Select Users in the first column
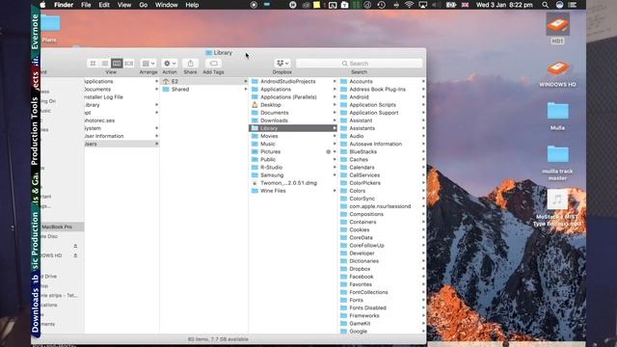617x347 pixels. [121, 144]
